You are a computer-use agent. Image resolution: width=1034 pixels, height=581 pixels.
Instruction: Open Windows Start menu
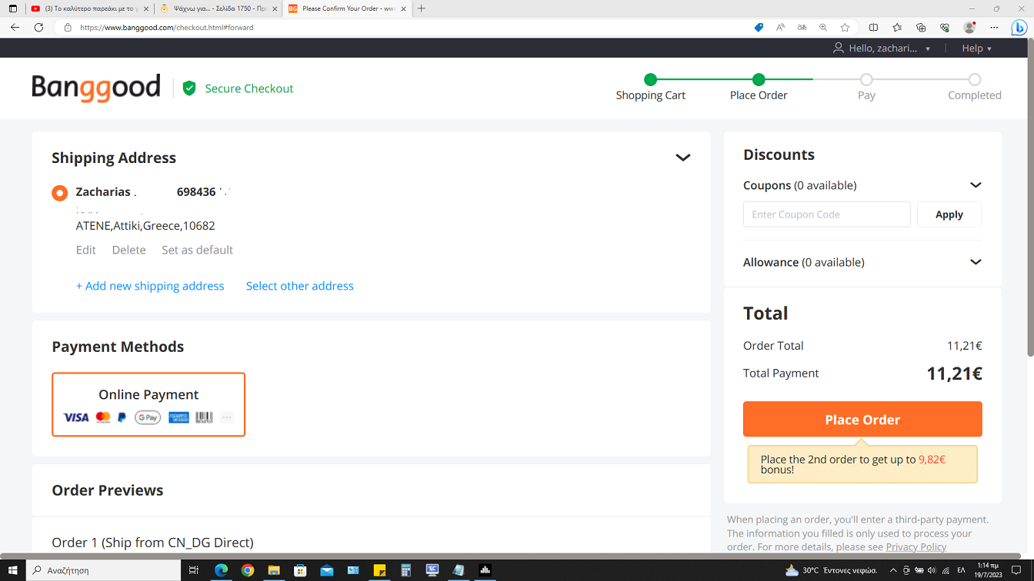[13, 570]
